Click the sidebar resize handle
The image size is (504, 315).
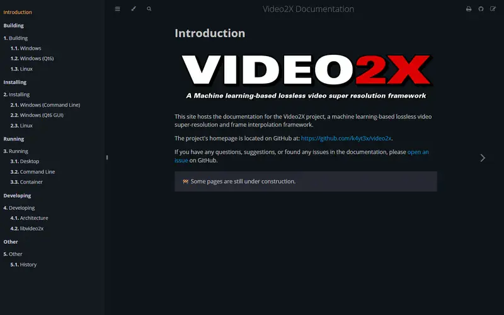pos(107,157)
